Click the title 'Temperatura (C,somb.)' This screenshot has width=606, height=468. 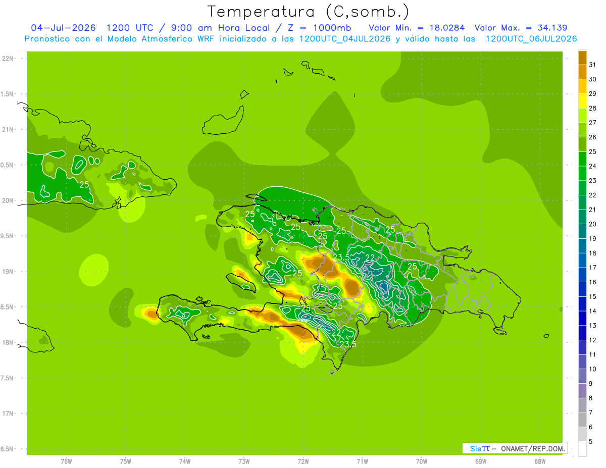pos(309,12)
